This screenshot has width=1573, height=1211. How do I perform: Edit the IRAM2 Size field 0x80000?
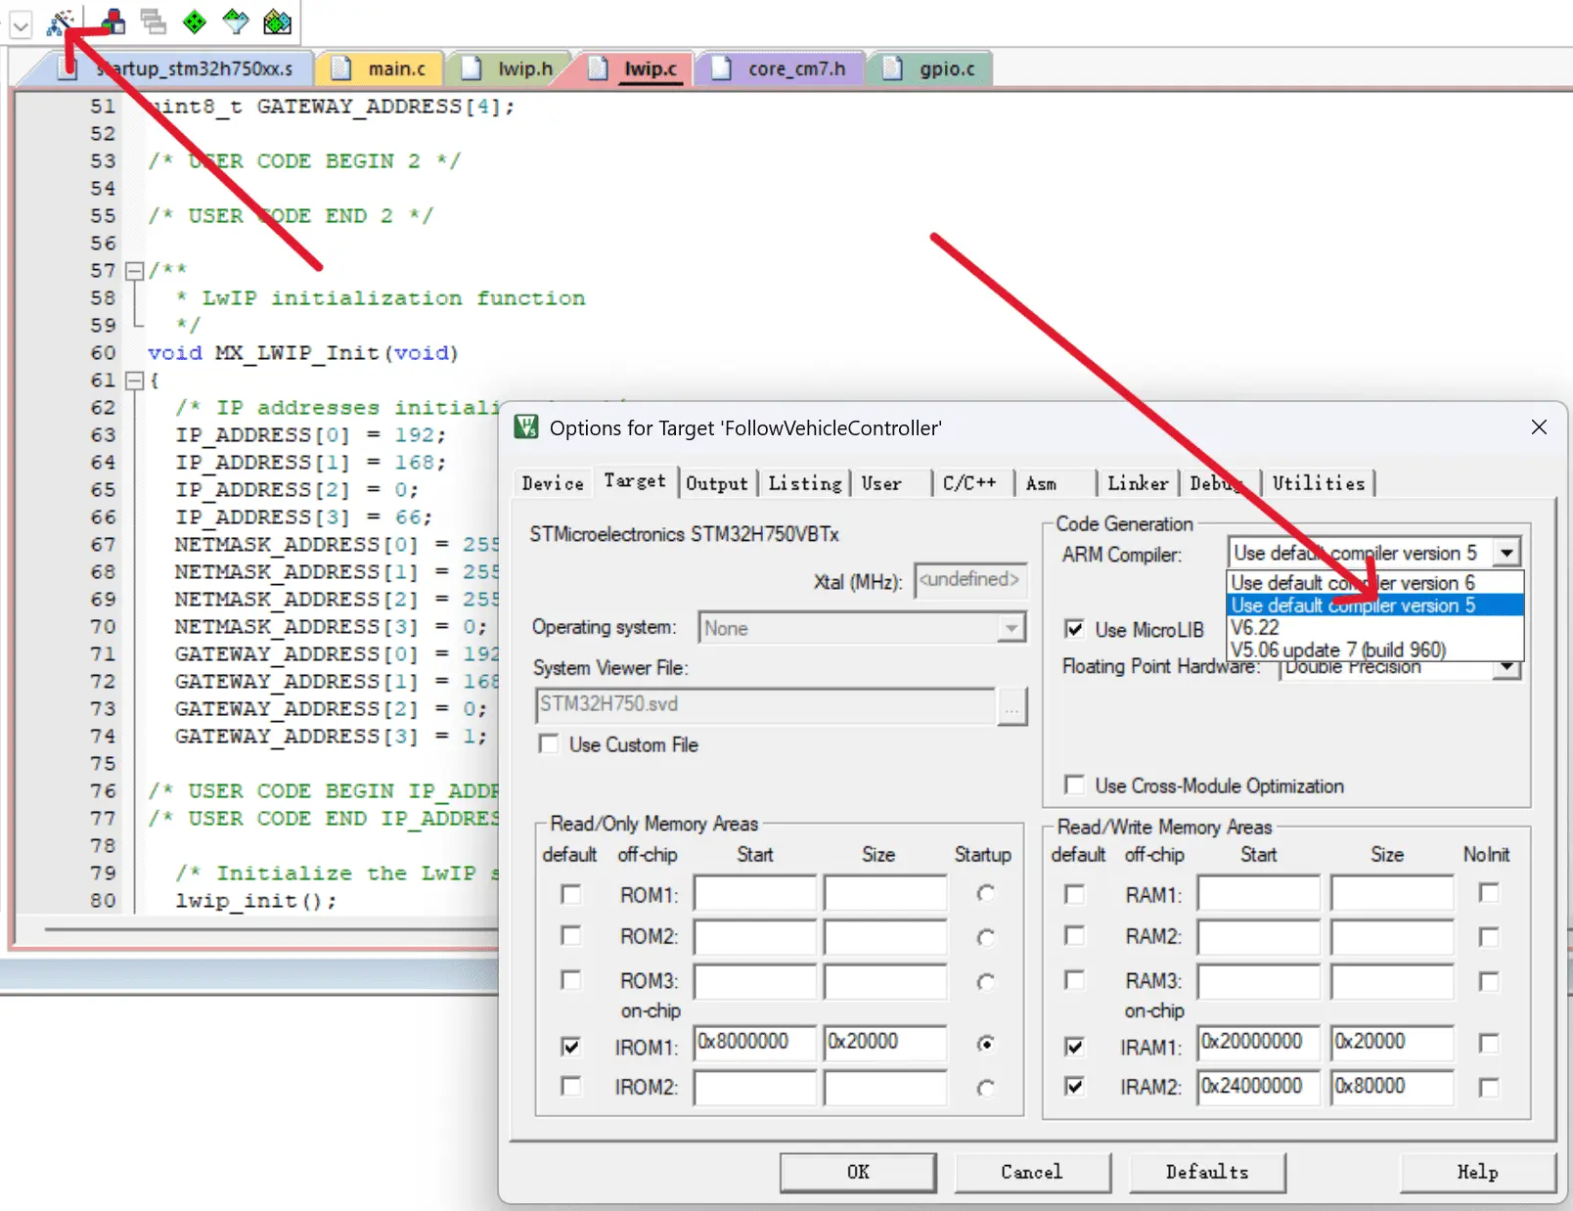[x=1392, y=1087]
